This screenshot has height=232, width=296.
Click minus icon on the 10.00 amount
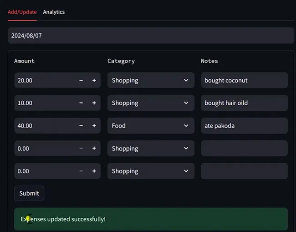point(81,103)
